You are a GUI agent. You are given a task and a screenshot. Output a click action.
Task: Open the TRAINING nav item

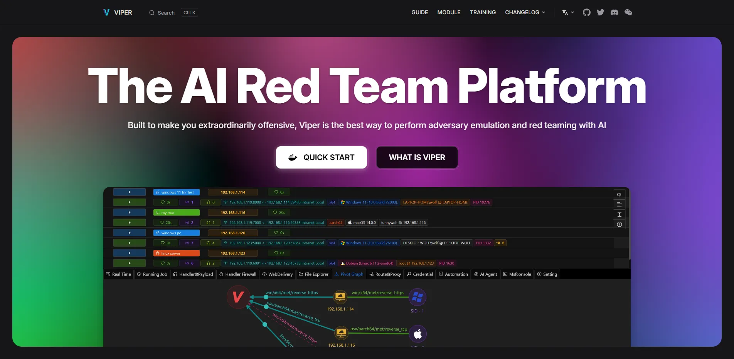click(483, 12)
